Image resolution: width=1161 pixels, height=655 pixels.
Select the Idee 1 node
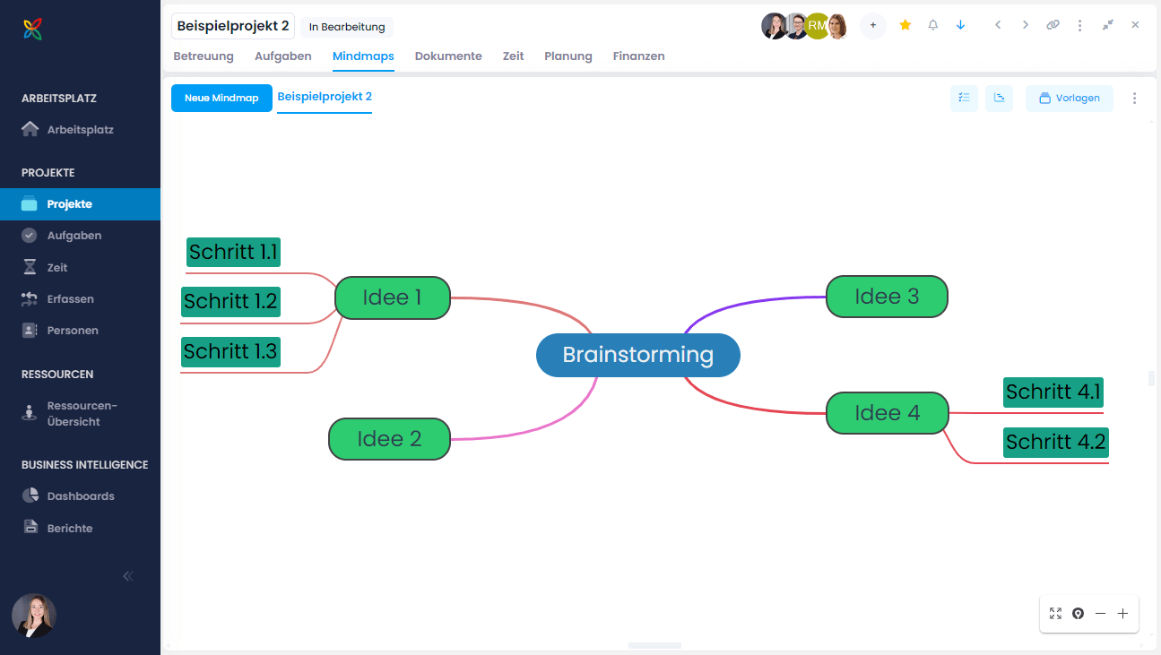[x=393, y=297]
